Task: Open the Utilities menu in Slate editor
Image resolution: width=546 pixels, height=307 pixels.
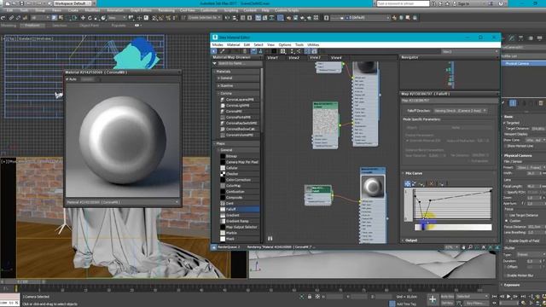Action: pos(313,45)
